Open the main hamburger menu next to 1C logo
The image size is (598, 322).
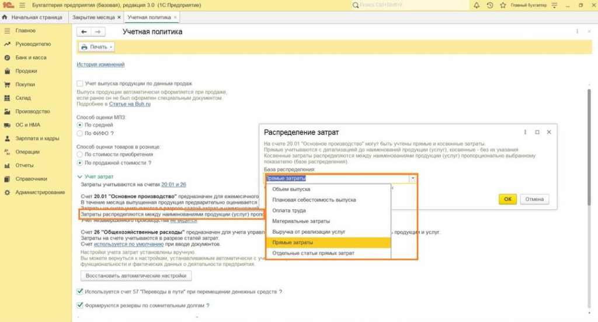(x=22, y=5)
